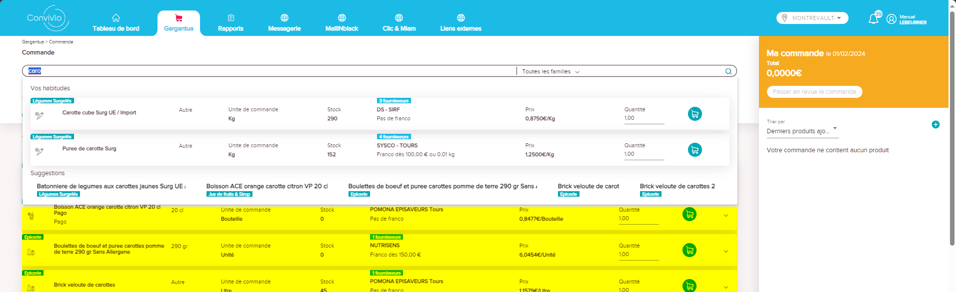Viewport: 956px width, 292px height.
Task: Add Boisson ACE orange carotte to cart
Action: (x=689, y=214)
